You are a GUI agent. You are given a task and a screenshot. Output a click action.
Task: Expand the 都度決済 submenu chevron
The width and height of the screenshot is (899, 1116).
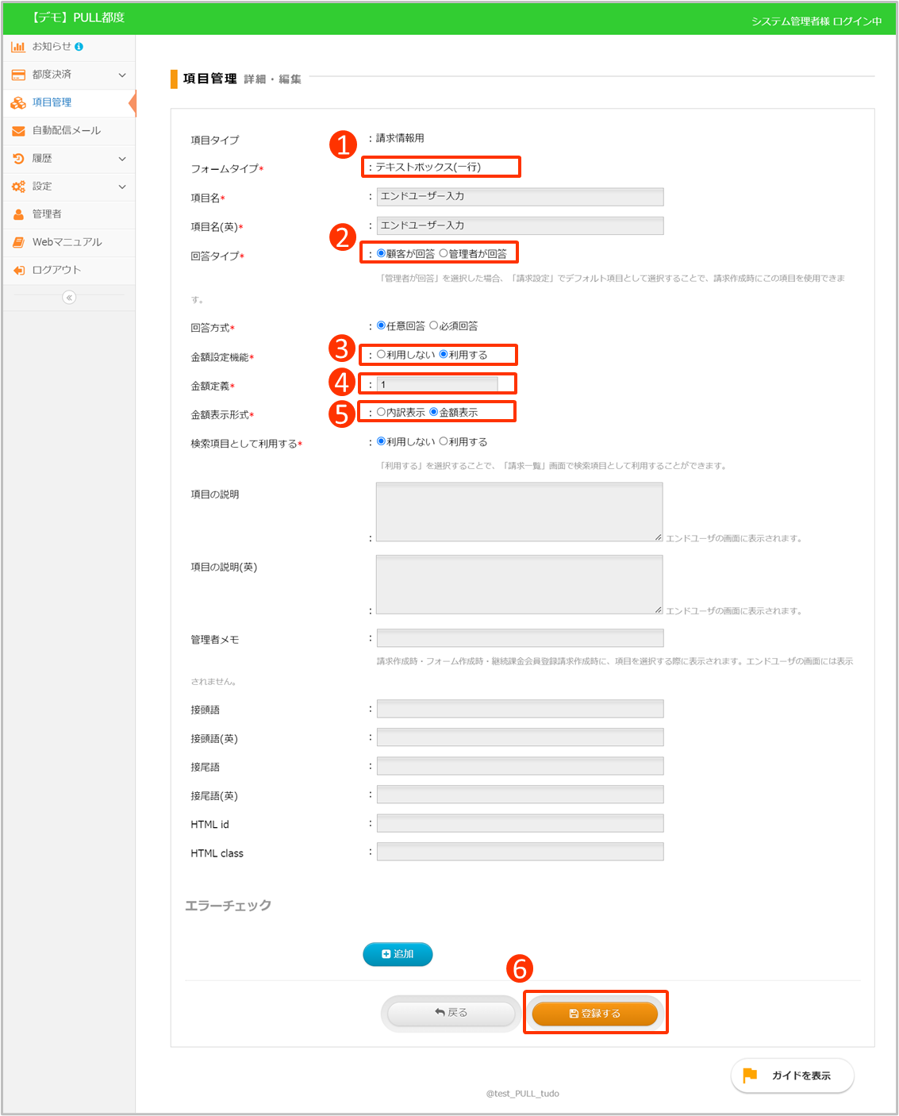tap(122, 75)
